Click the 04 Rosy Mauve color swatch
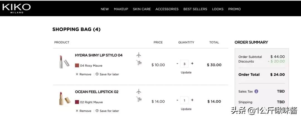 click(x=77, y=66)
